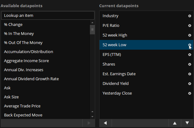Click gear icon for Yesterday Close
The image size is (194, 128).
coord(190,93)
